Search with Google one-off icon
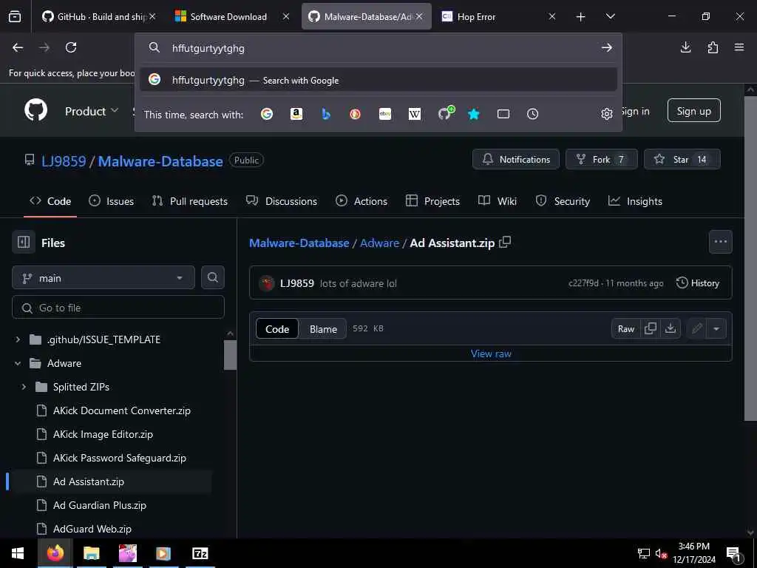Screen dimensions: 757x568 point(266,114)
